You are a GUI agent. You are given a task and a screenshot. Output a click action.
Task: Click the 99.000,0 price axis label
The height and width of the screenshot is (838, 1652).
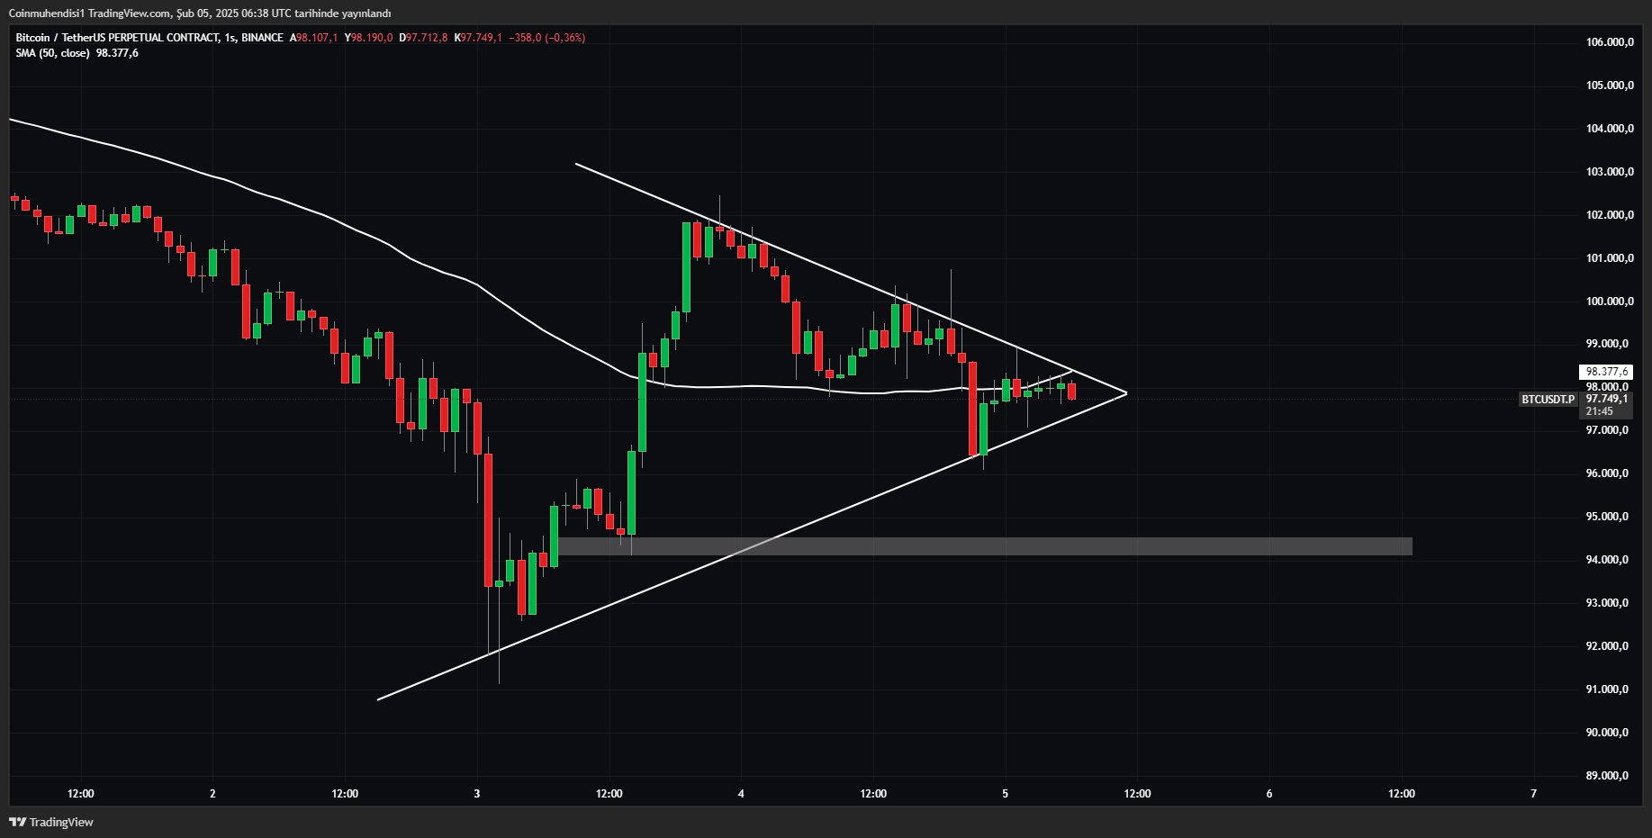[1607, 344]
